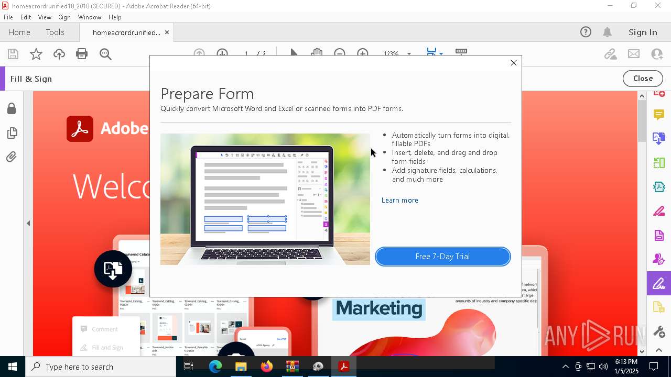Save the file using the floppy disk icon
Screen dimensions: 671x377
13,54
